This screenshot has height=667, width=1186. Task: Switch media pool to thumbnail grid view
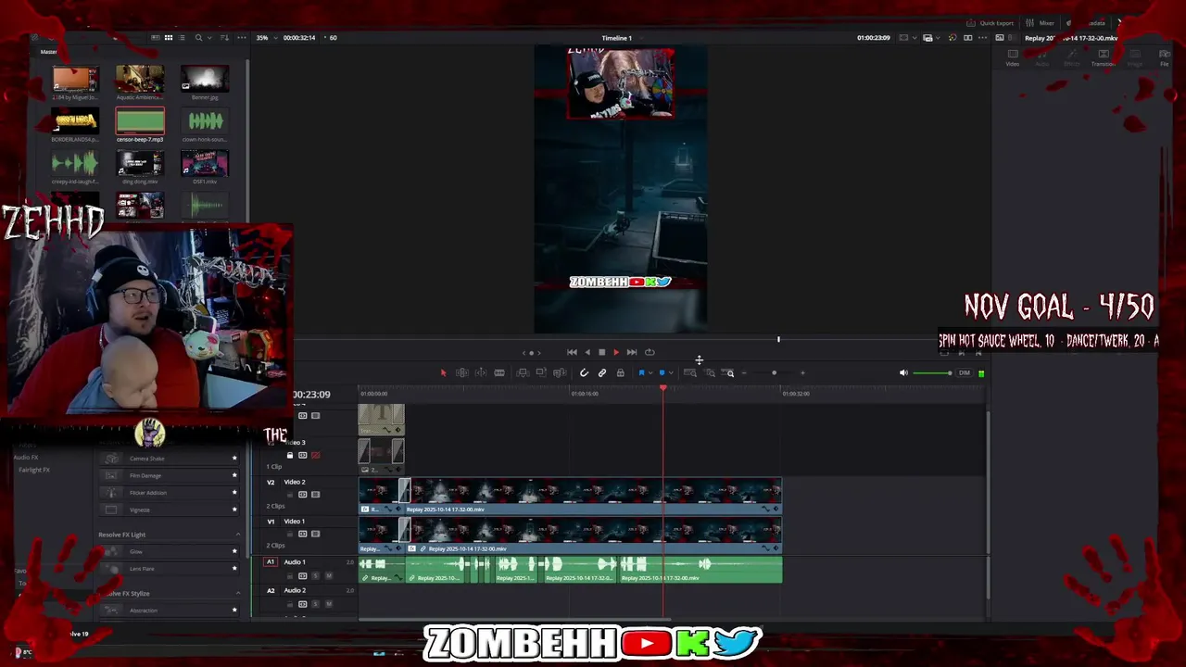tap(168, 38)
